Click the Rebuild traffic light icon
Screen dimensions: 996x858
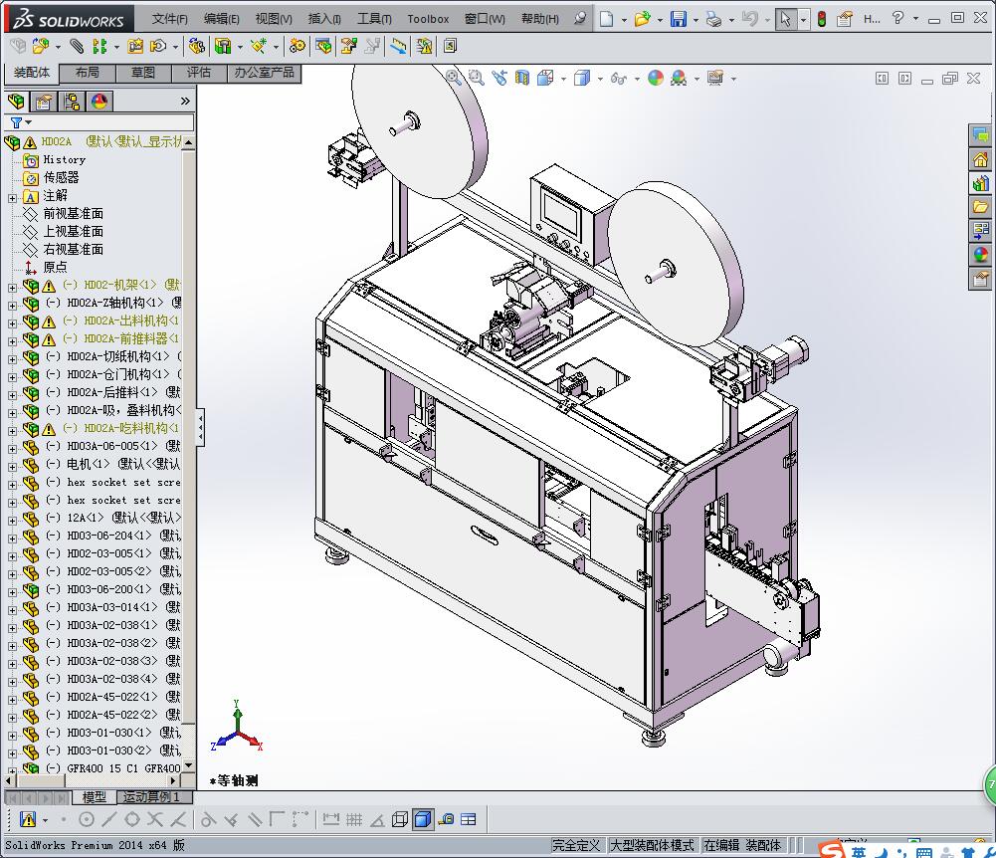pos(821,19)
